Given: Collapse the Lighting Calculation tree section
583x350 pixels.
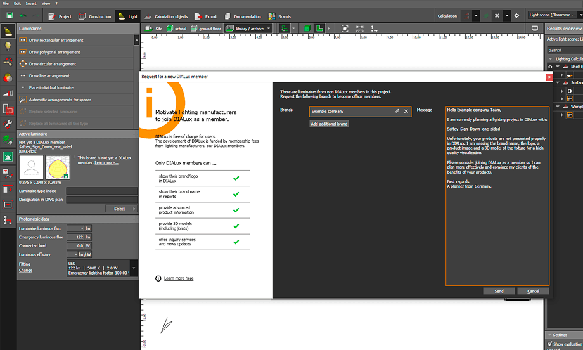Looking at the screenshot, I should pyautogui.click(x=551, y=59).
